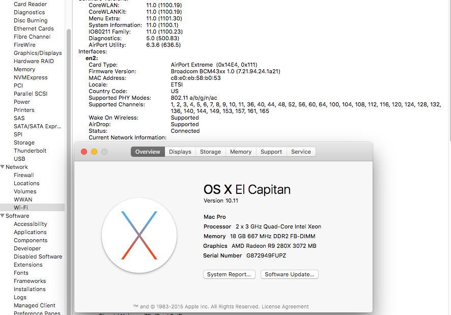Image resolution: width=451 pixels, height=315 pixels.
Task: Select Extensions under Software
Action: pyautogui.click(x=28, y=265)
